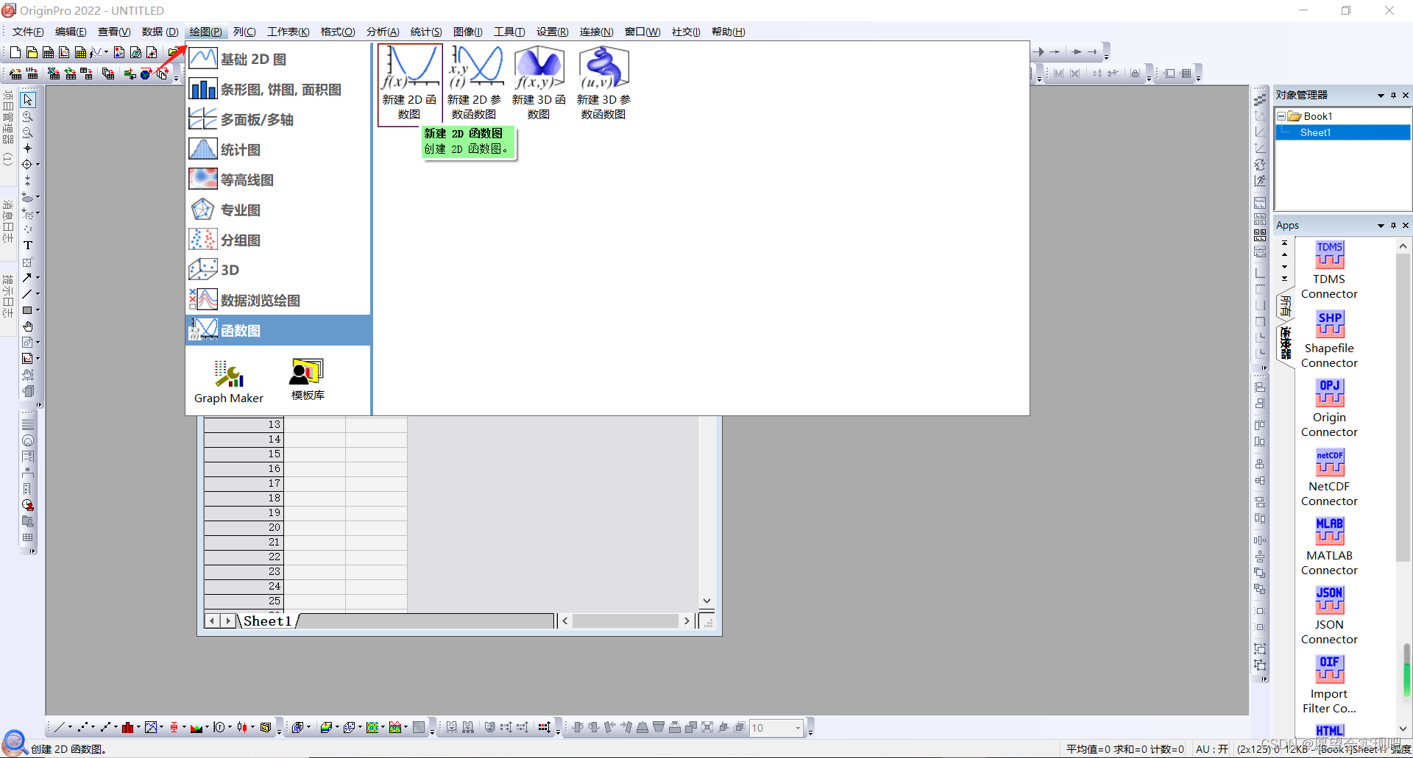Select the Zoom Out tool

(28, 132)
